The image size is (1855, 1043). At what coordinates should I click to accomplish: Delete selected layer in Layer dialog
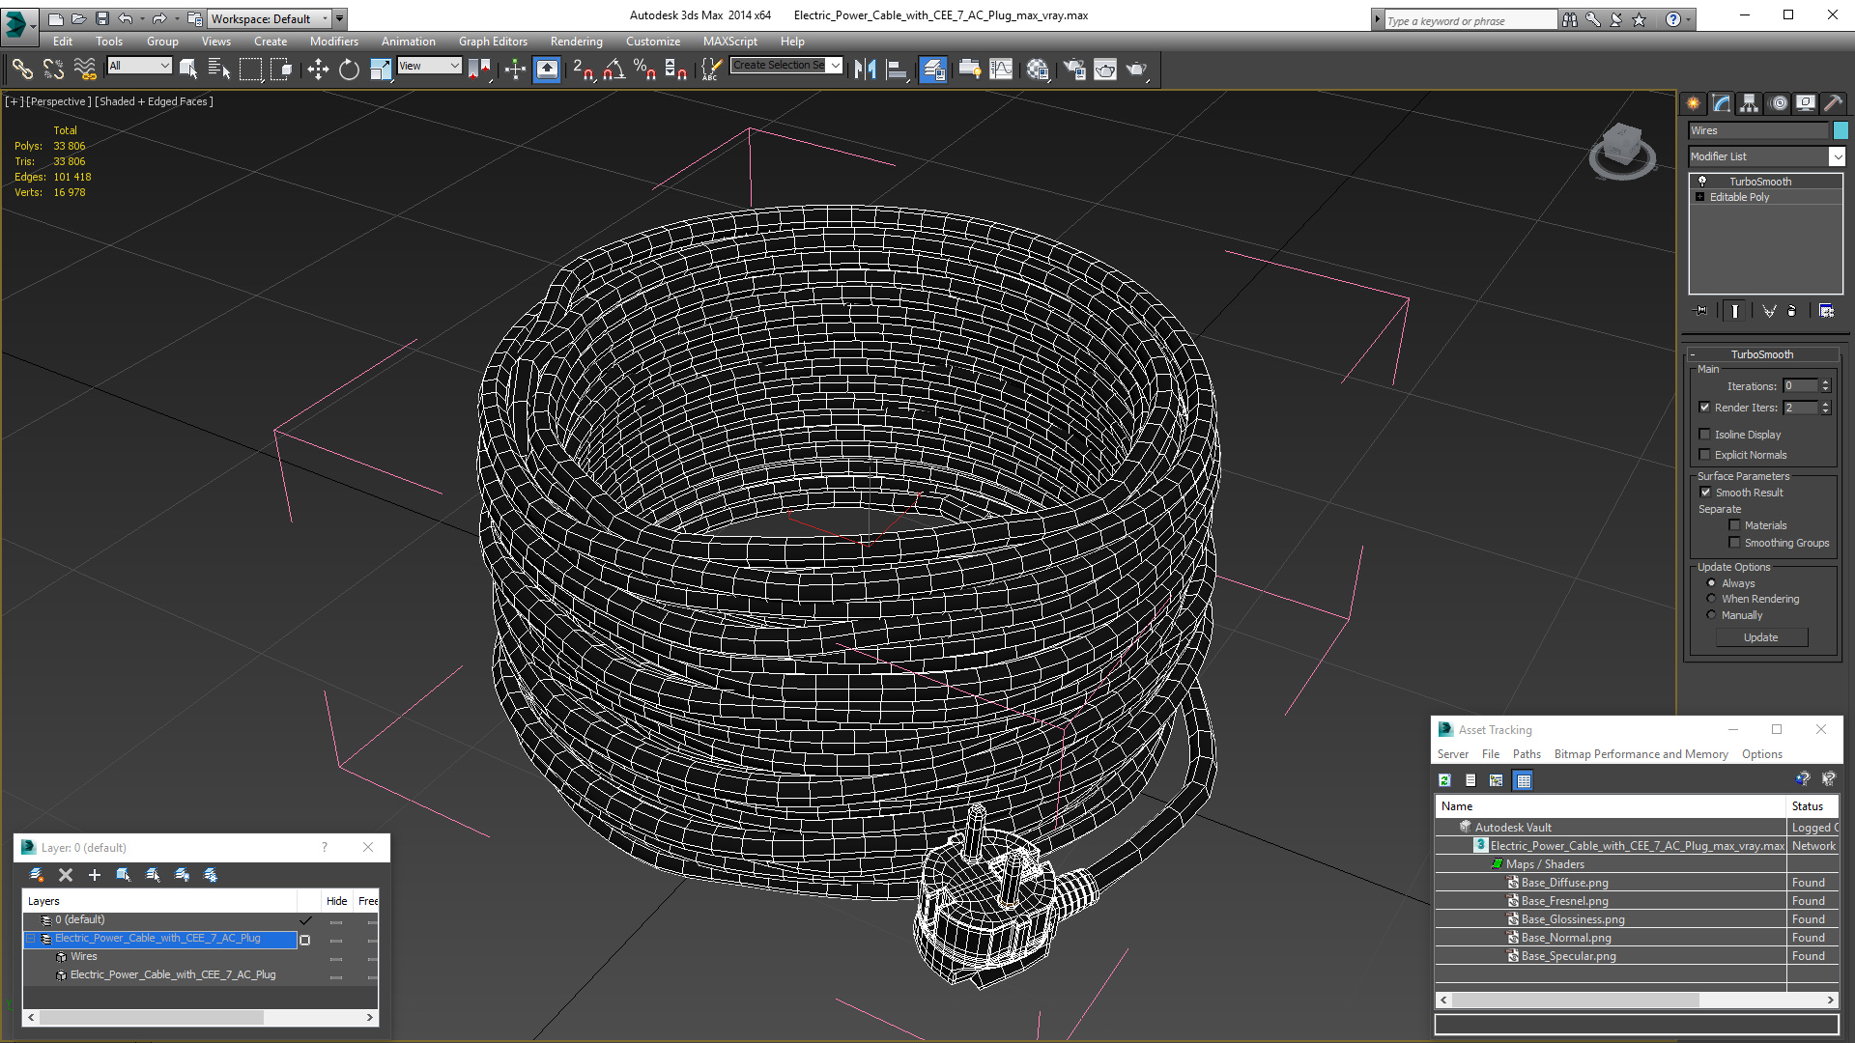66,875
